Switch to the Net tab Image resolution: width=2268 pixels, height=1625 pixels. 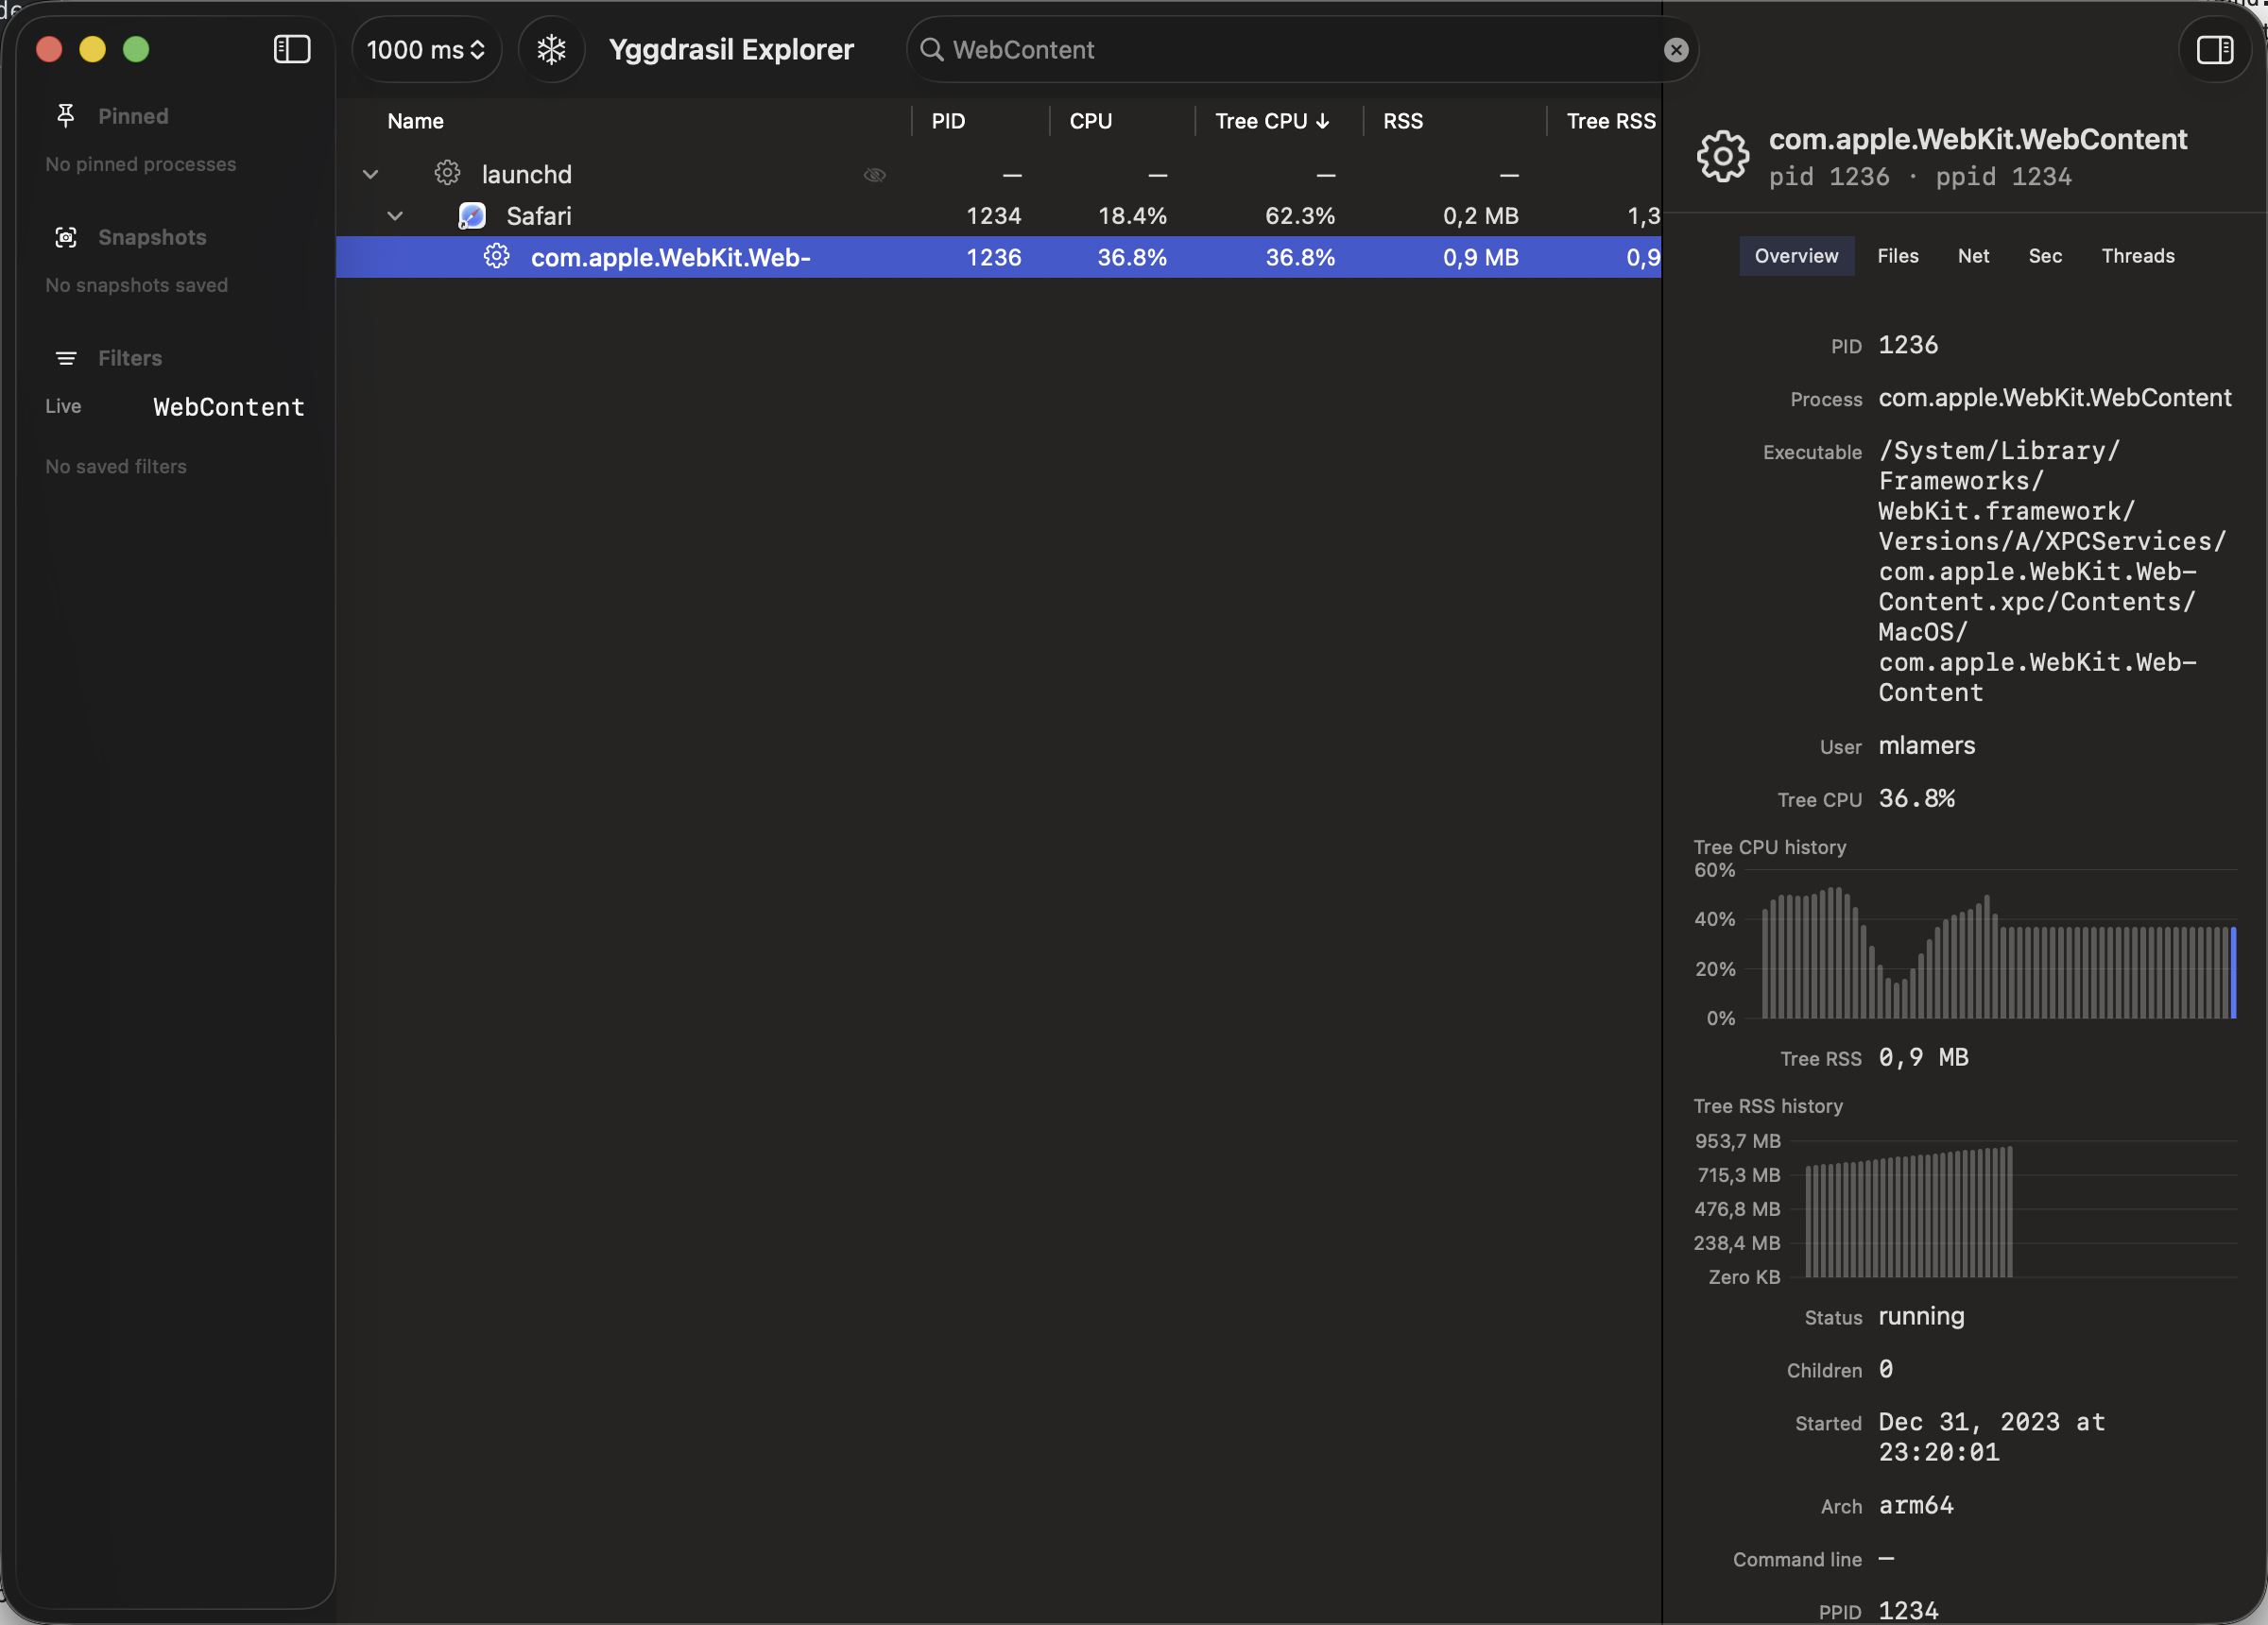point(1973,256)
